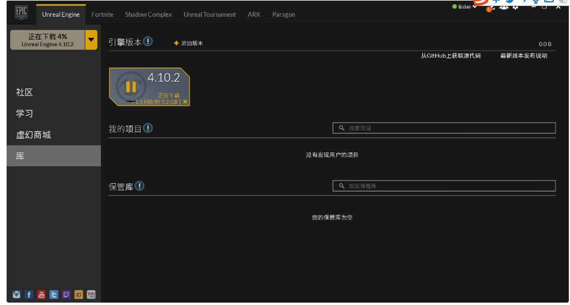This screenshot has height=305, width=570.
Task: Click the 保管库 section heading
Action: (121, 187)
